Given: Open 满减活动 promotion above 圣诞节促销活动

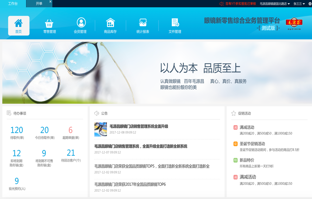Looking at the screenshot, I should pyautogui.click(x=247, y=127).
